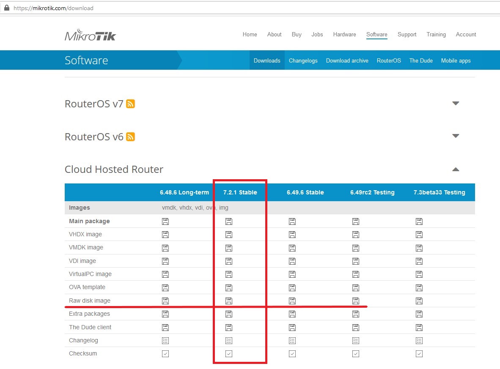Expand the RouterOS v6 section
This screenshot has height=369, width=500.
coord(456,136)
